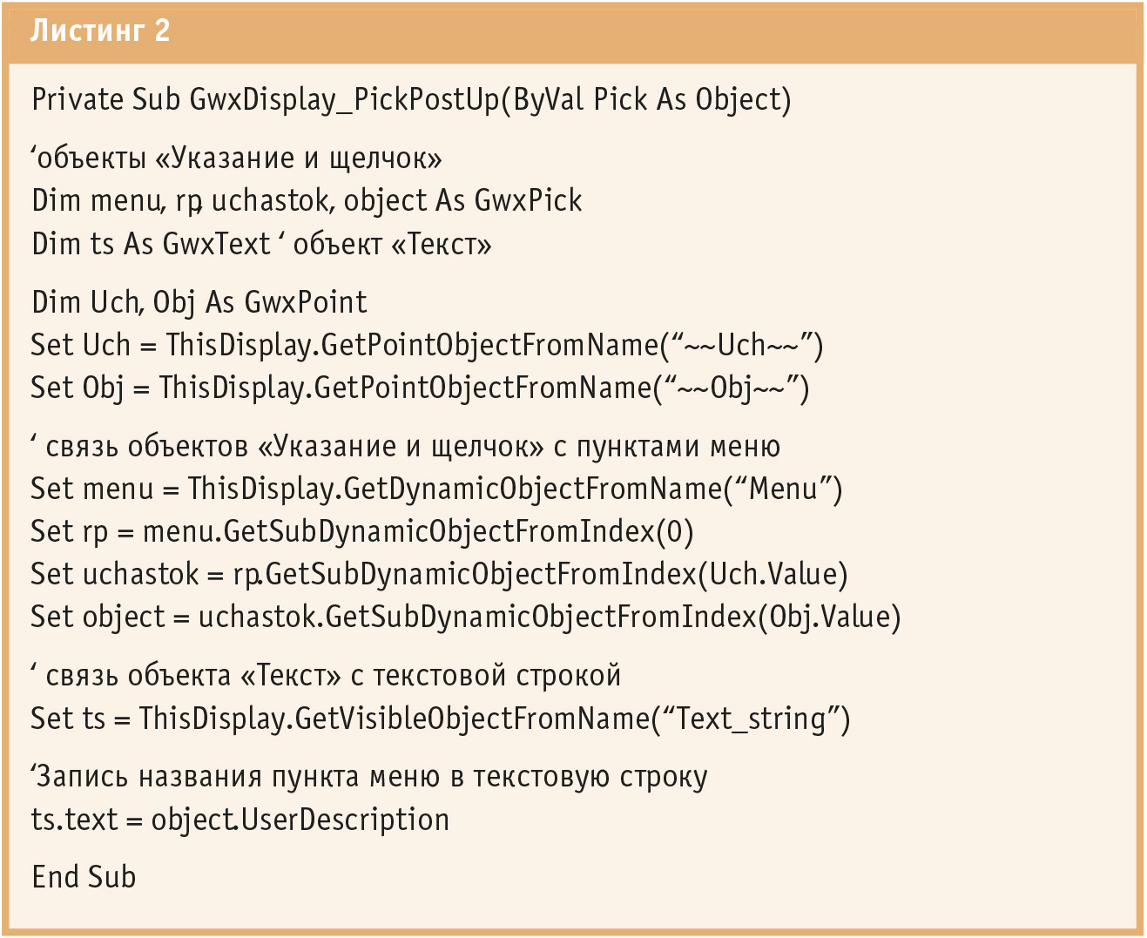Click the 'Set object = uchastok' line
Viewport: 1147px width, 938px height.
point(465,617)
